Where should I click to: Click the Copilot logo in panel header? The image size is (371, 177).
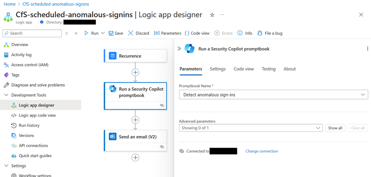189,49
